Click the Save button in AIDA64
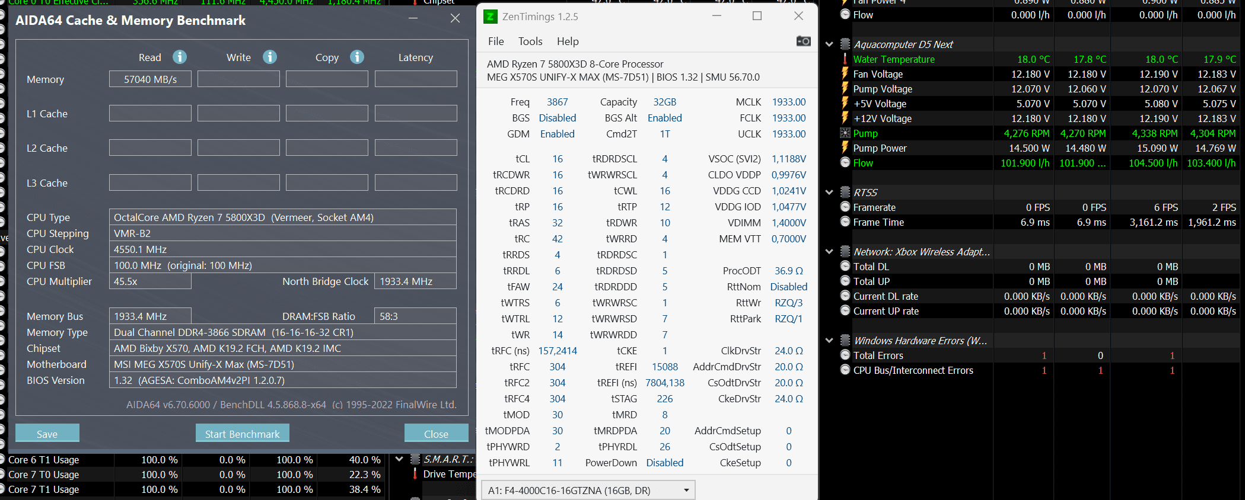The width and height of the screenshot is (1245, 500). pos(47,433)
